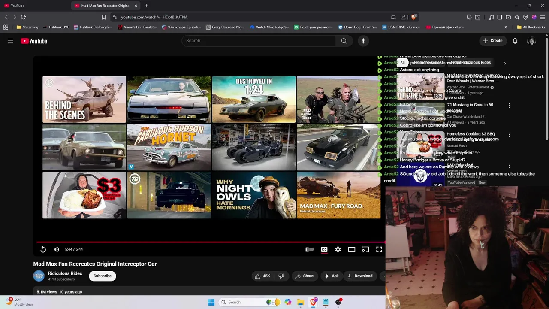This screenshot has width=549, height=309.
Task: Open the Ridiculous Rides channel name link
Action: pos(65,273)
